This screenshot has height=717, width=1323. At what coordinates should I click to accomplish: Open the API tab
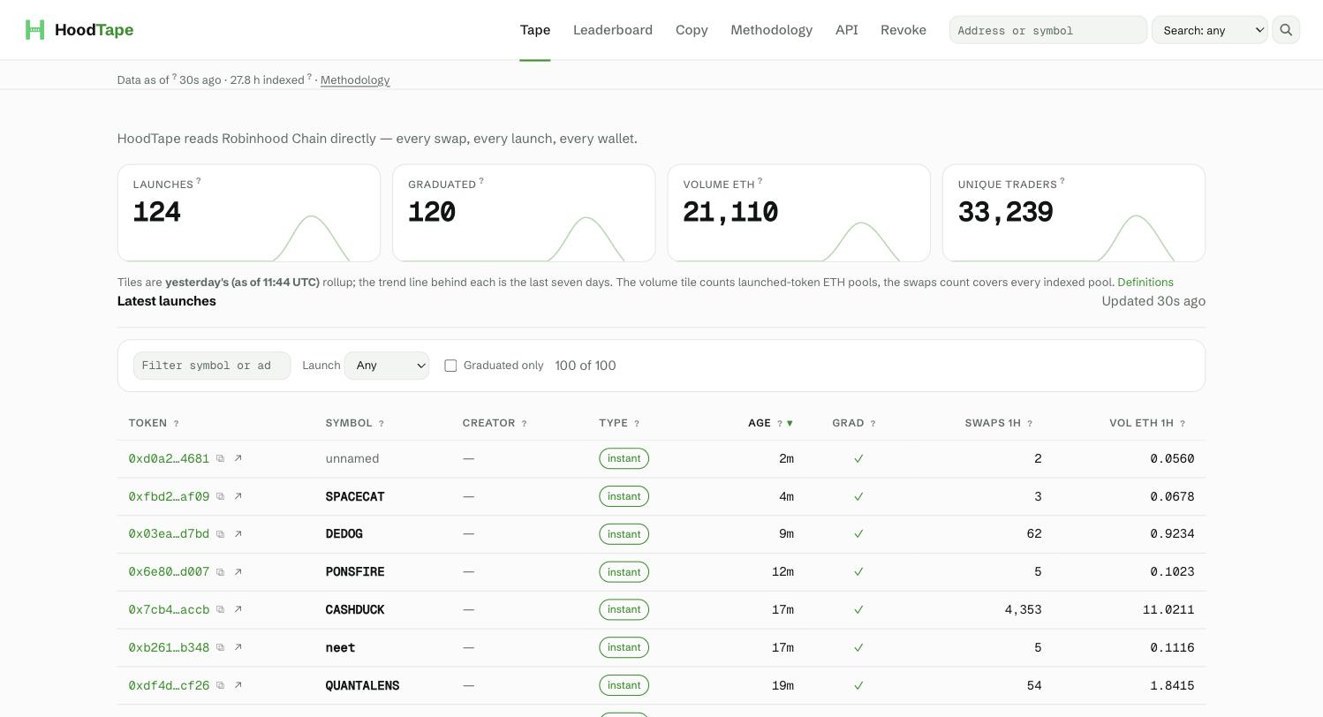pyautogui.click(x=846, y=30)
